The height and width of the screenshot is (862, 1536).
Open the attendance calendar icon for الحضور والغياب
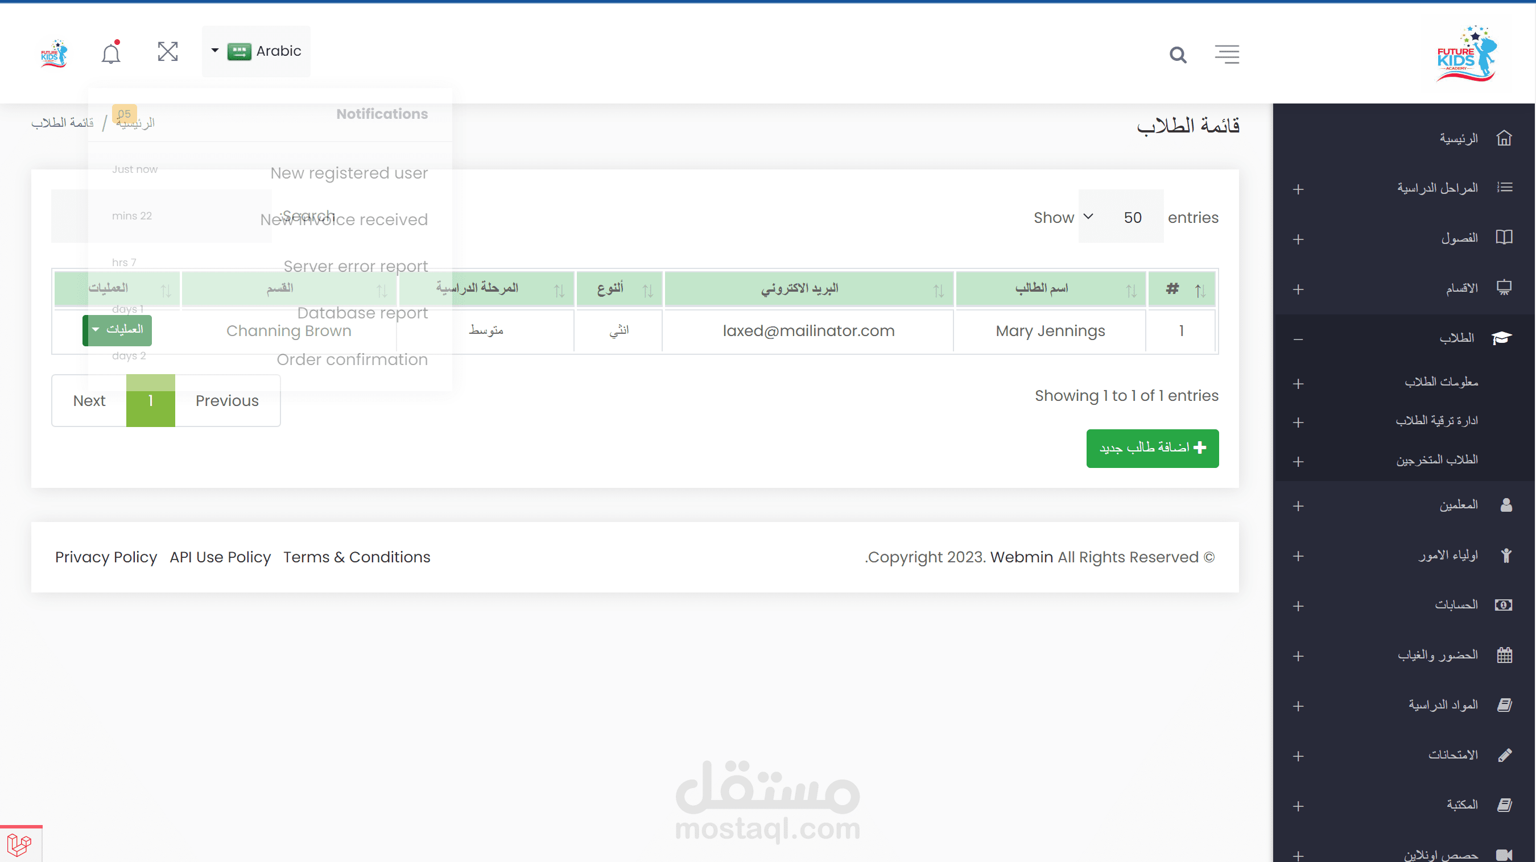pyautogui.click(x=1505, y=654)
